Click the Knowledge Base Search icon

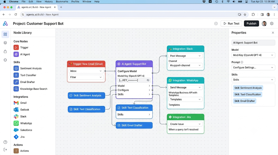[x=16, y=89]
